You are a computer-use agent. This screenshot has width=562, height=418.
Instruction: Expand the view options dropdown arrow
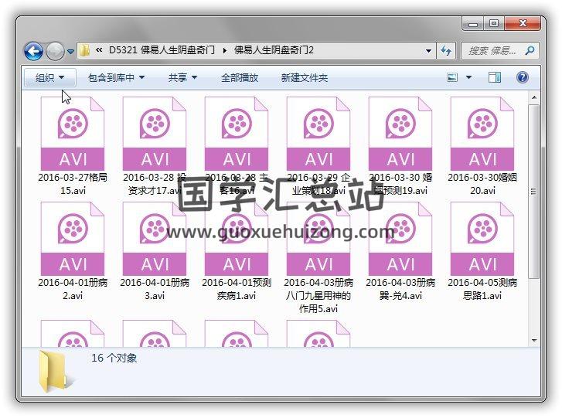469,77
